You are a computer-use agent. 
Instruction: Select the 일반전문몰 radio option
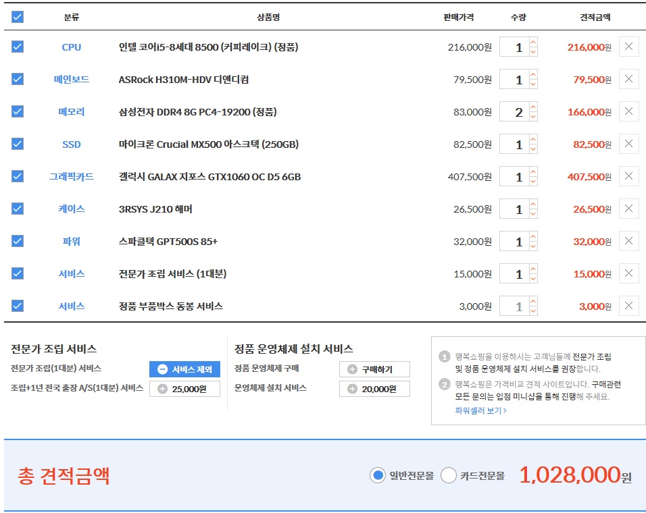(377, 475)
